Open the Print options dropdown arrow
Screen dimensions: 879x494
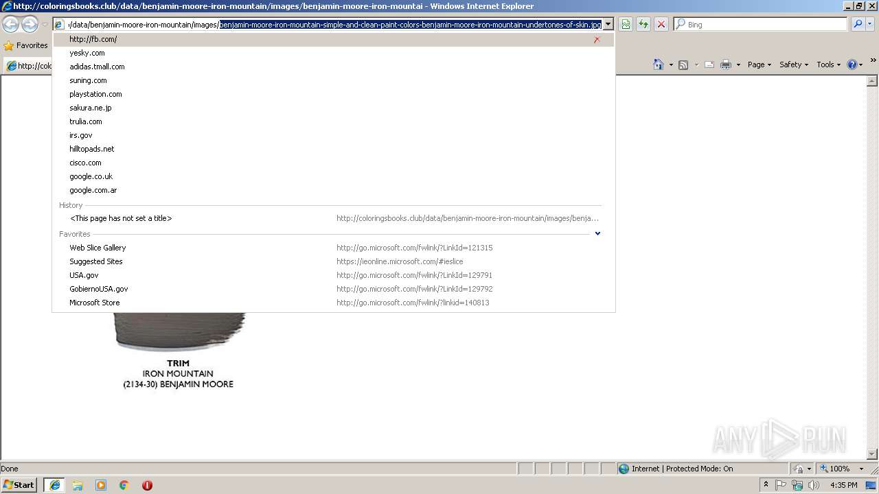(x=738, y=64)
